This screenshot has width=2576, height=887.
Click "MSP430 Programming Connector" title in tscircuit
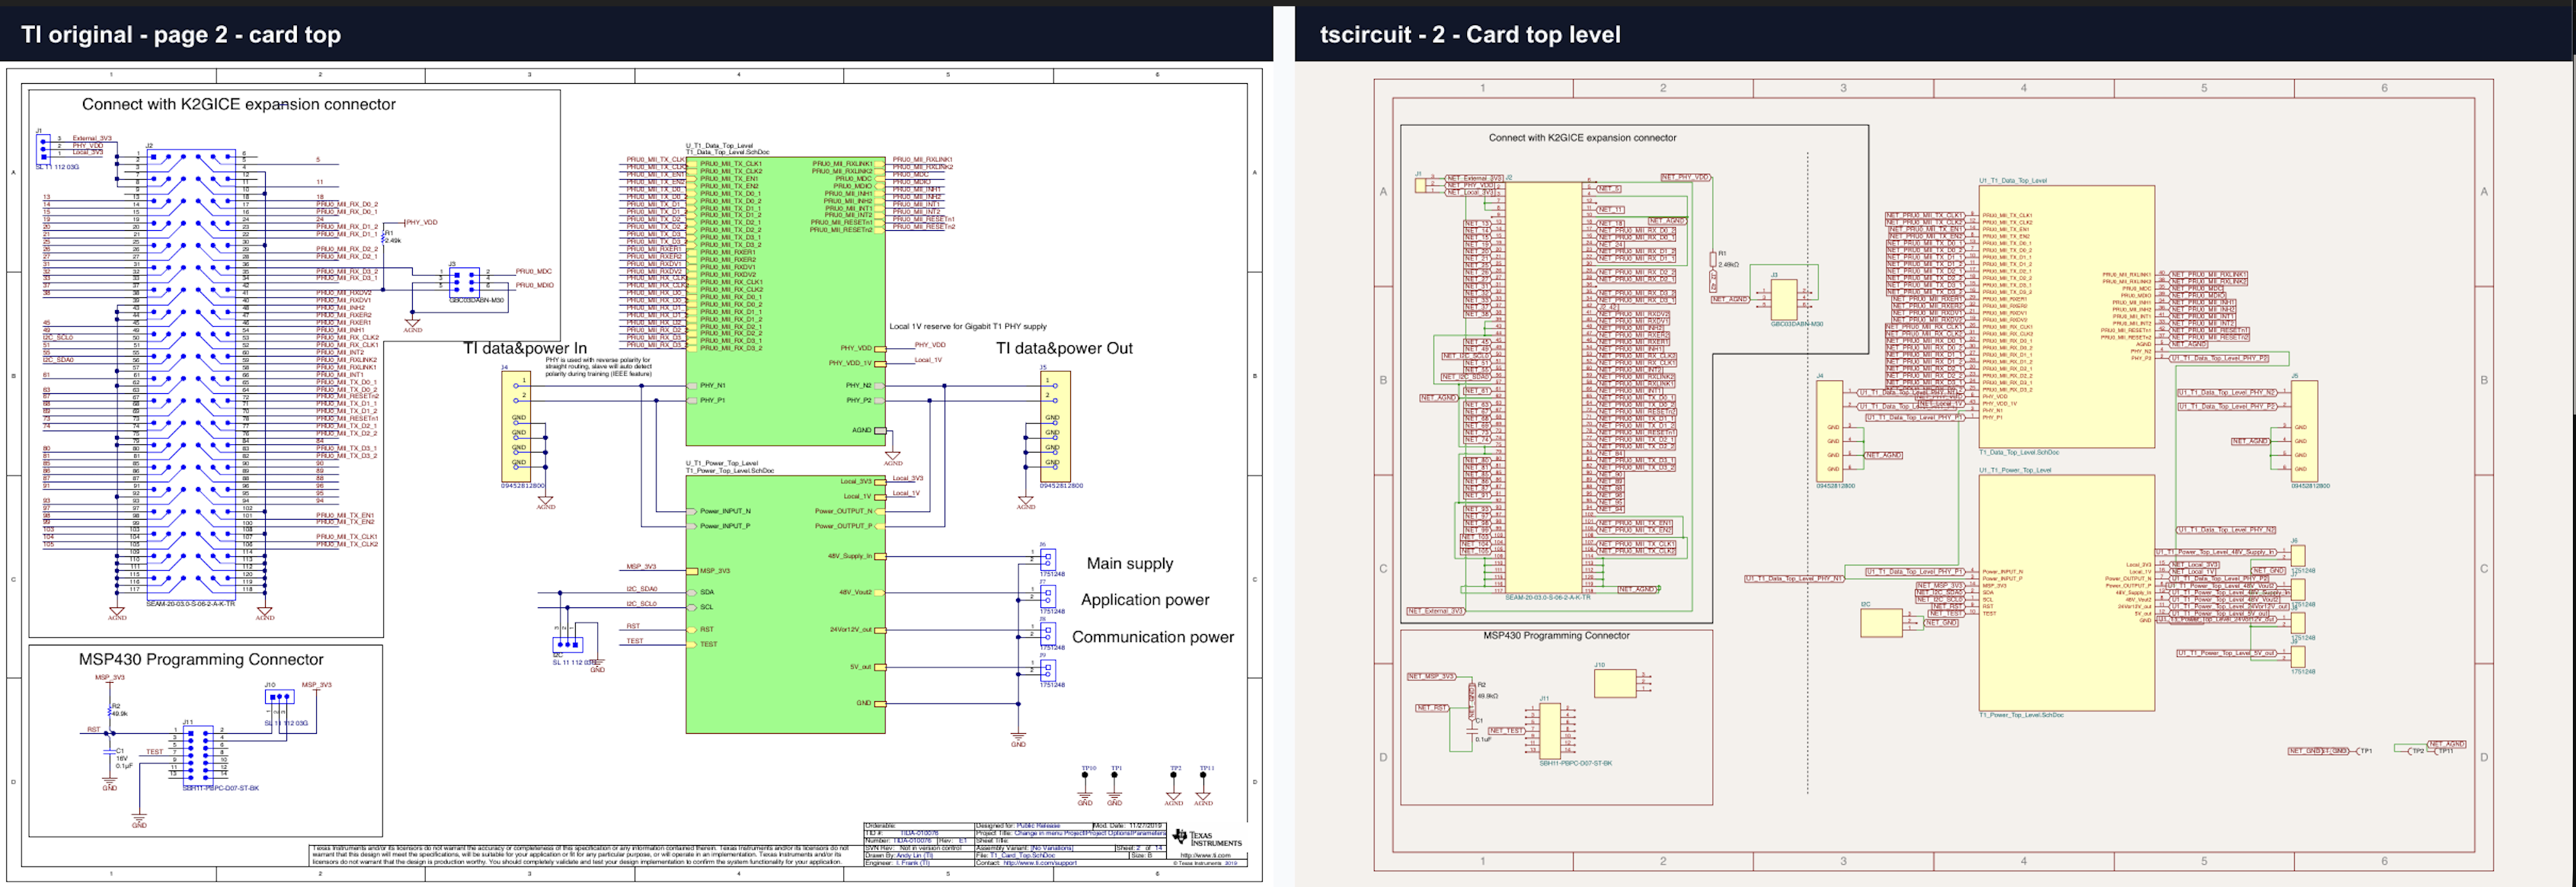pos(1556,636)
